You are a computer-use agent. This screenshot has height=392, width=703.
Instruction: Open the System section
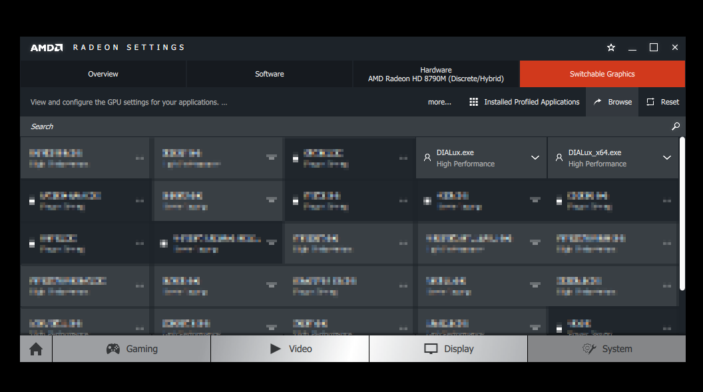pos(606,349)
